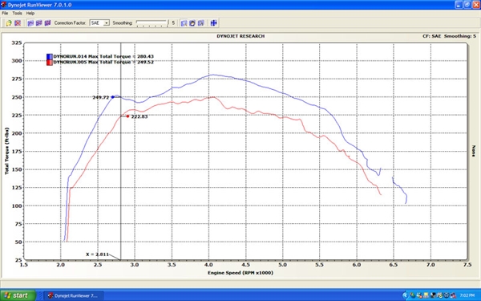Click the X = 2.811 cursor label
The height and width of the screenshot is (301, 481).
pyautogui.click(x=97, y=254)
